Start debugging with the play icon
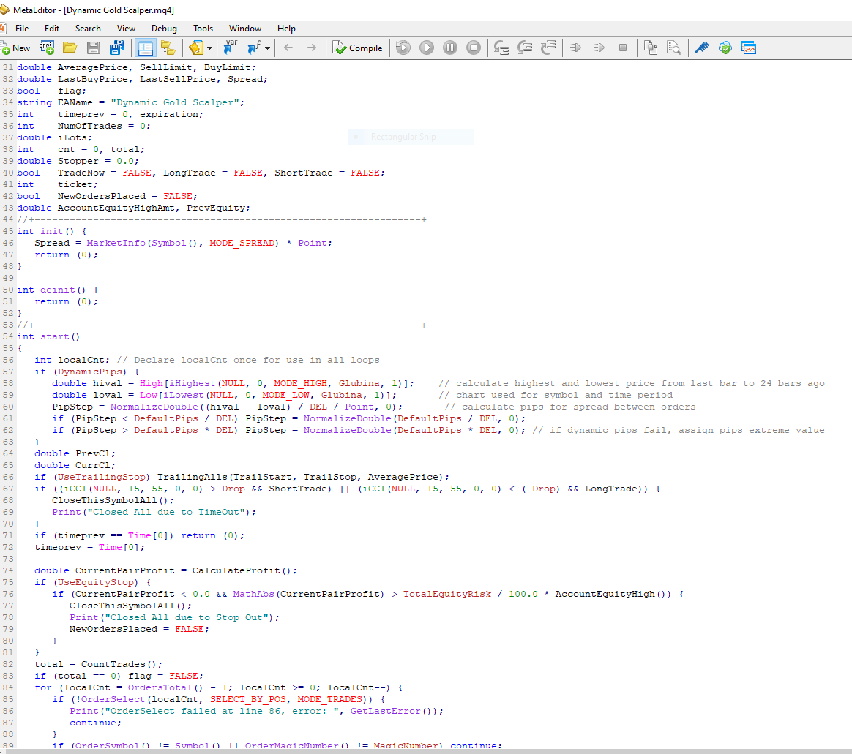This screenshot has width=852, height=754. point(427,48)
